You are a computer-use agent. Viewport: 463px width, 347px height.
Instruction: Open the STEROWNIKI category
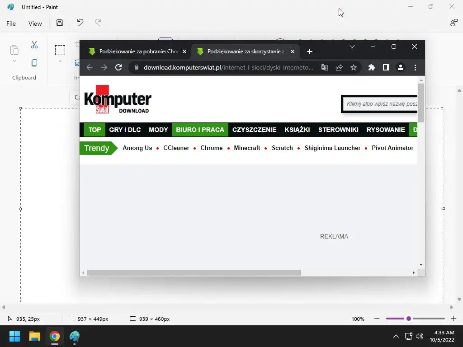pyautogui.click(x=338, y=130)
